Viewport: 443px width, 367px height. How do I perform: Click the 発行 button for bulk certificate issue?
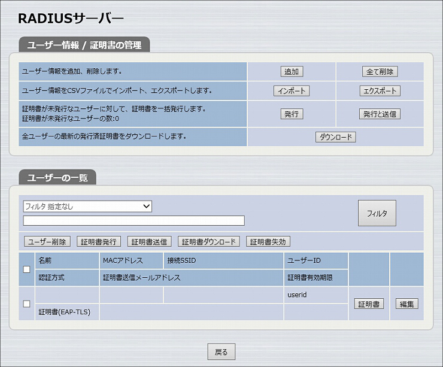(x=292, y=114)
